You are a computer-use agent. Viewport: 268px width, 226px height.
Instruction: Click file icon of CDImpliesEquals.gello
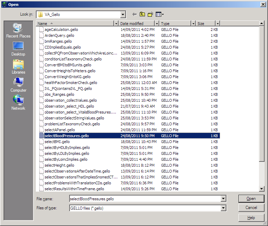[41, 47]
